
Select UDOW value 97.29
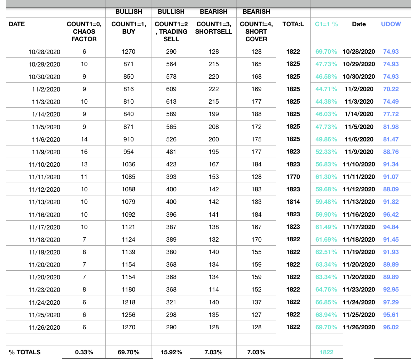[x=391, y=302]
